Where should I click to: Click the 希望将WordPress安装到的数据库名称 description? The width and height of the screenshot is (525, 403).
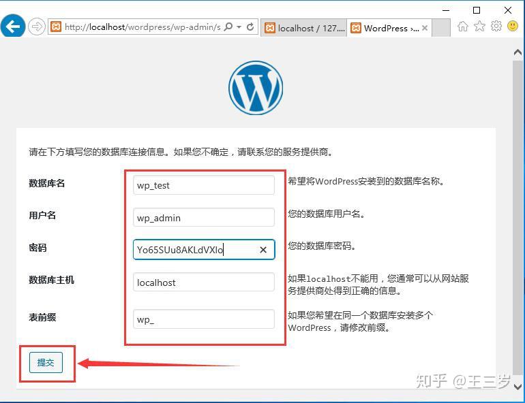click(x=366, y=182)
